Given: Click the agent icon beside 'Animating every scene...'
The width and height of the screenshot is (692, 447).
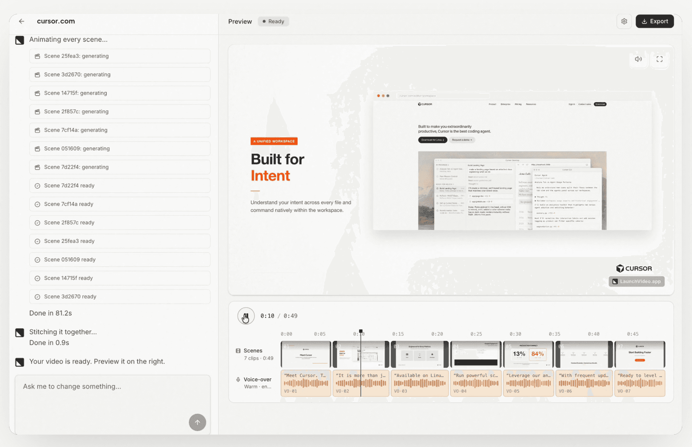Looking at the screenshot, I should (19, 40).
